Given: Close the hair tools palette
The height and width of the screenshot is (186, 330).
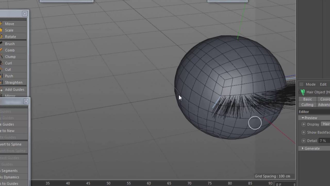Looking at the screenshot, I should click(25, 13).
